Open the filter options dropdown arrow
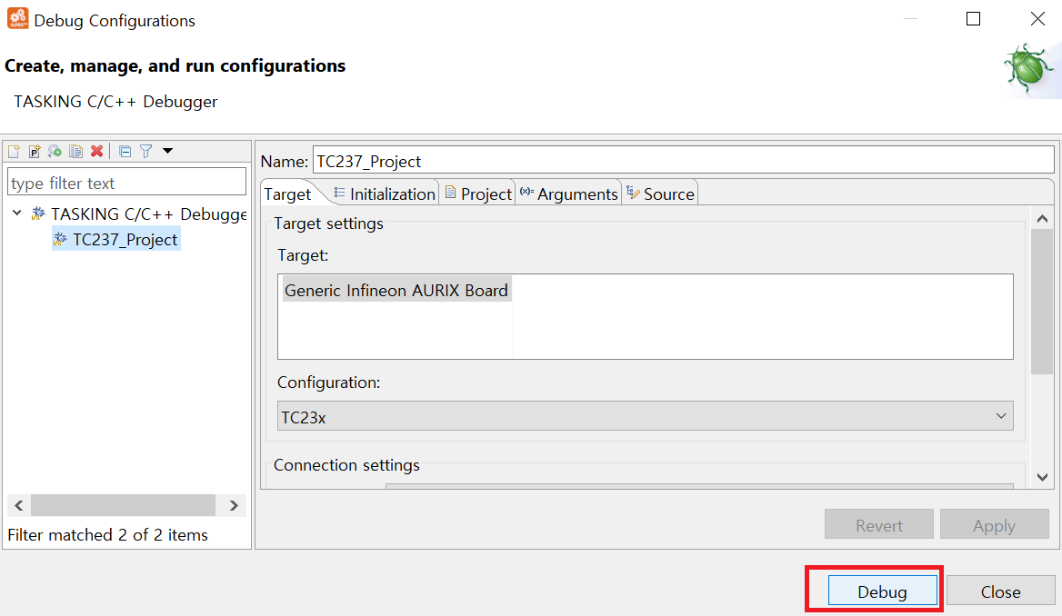1062x616 pixels. tap(167, 151)
